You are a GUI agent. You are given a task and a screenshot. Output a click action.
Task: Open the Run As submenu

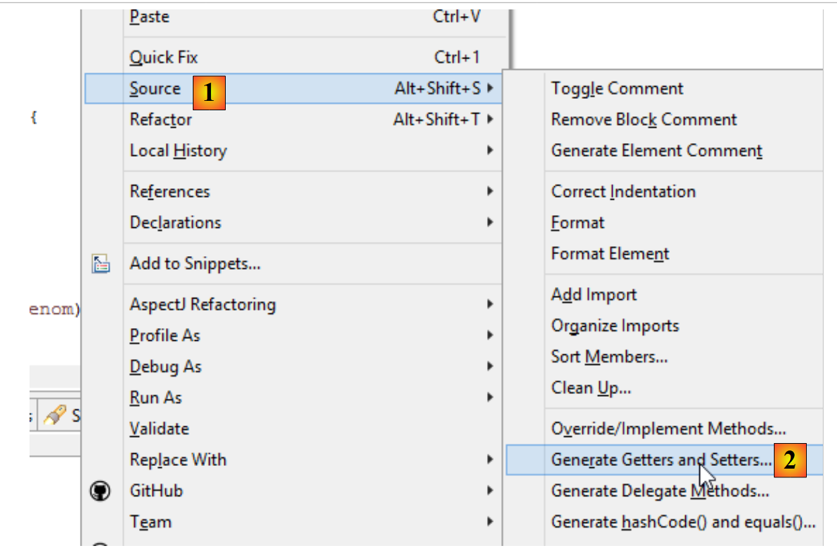coord(156,398)
